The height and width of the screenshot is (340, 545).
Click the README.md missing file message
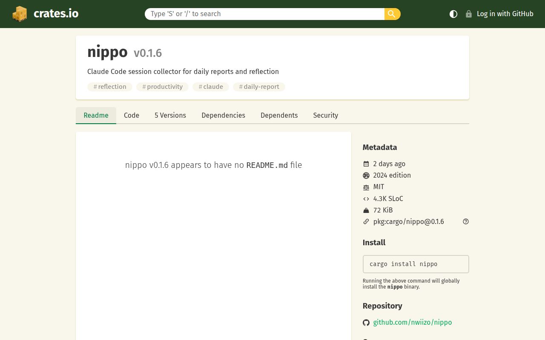coord(213,165)
